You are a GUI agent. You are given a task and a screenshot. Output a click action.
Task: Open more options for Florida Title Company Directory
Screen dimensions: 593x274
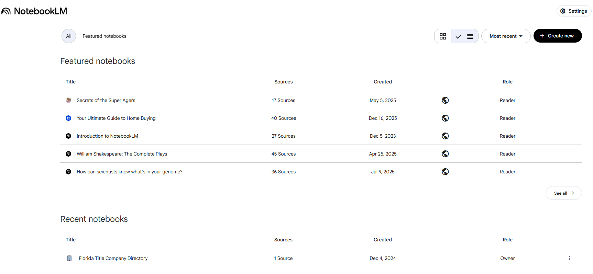coord(569,258)
